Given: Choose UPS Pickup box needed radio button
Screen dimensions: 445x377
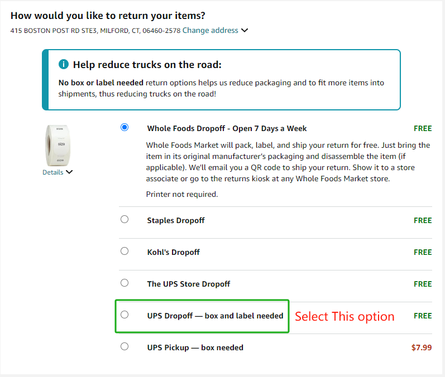Looking at the screenshot, I should tap(125, 346).
